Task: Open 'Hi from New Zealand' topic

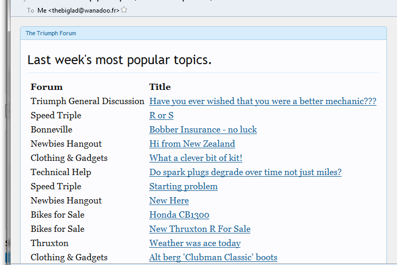Action: [x=192, y=144]
